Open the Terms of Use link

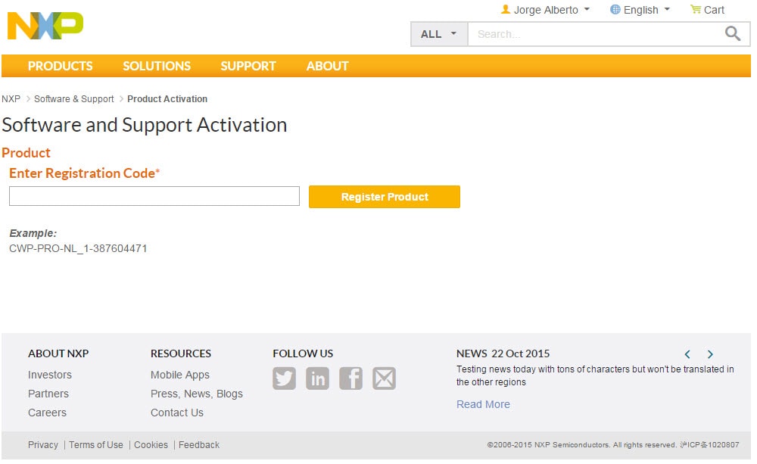pos(95,445)
